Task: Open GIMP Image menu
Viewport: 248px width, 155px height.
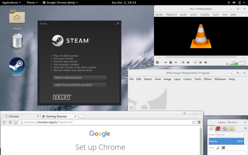Action: (x=167, y=79)
